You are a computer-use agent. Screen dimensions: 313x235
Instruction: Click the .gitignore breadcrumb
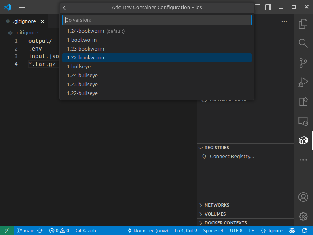point(27,32)
